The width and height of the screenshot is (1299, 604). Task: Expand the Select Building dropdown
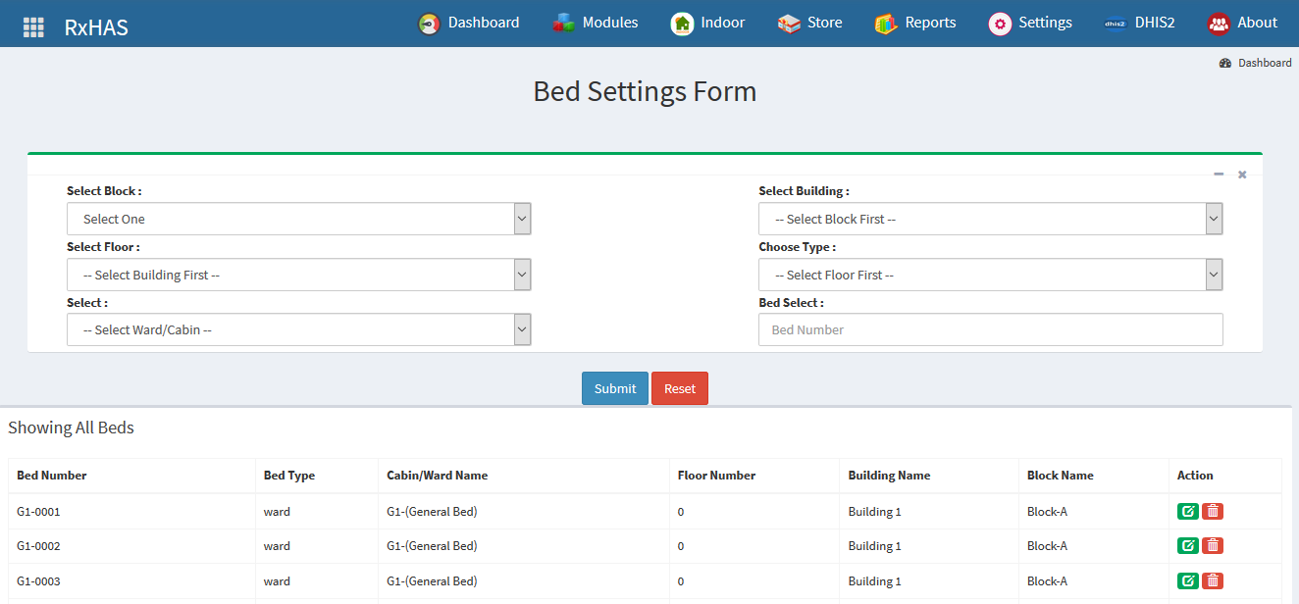coord(990,218)
